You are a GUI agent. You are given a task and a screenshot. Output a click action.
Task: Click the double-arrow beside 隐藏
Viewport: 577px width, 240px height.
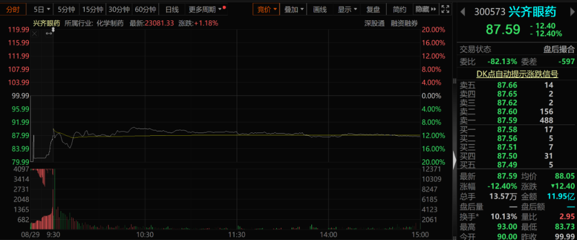[433, 10]
